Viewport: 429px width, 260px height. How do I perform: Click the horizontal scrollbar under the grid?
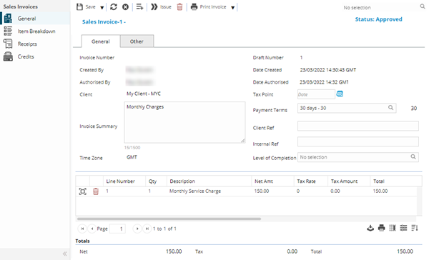point(169,219)
